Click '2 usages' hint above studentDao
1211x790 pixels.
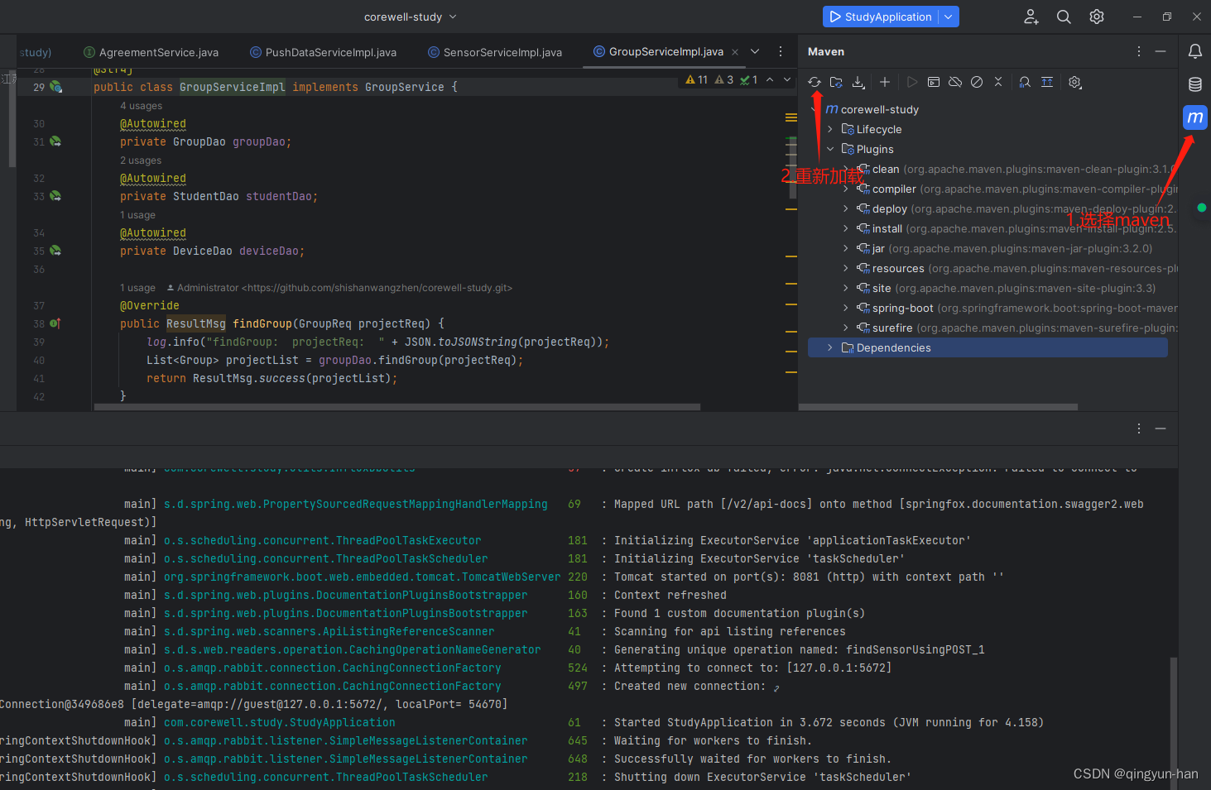click(x=141, y=160)
